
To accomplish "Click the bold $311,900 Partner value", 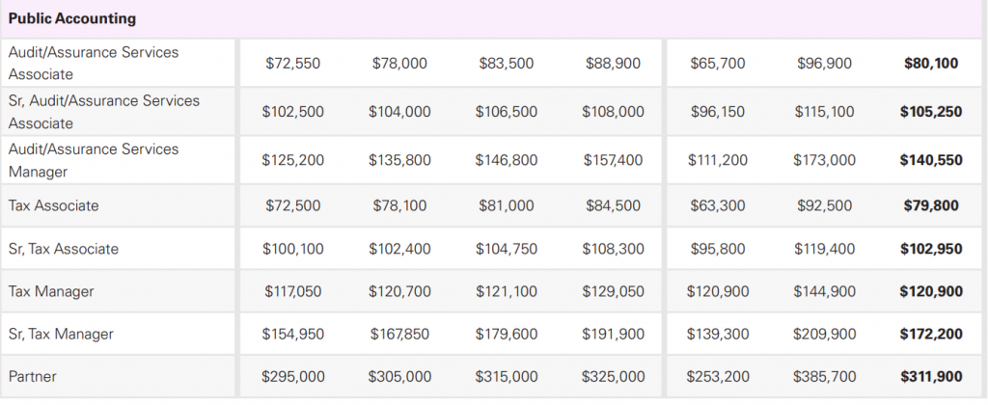I will [x=931, y=376].
